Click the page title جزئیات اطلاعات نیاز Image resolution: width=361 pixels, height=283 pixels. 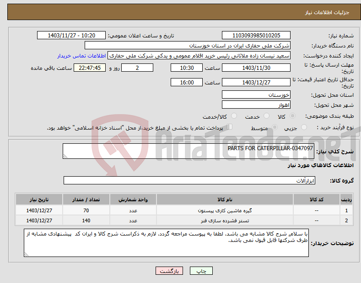click(x=327, y=12)
